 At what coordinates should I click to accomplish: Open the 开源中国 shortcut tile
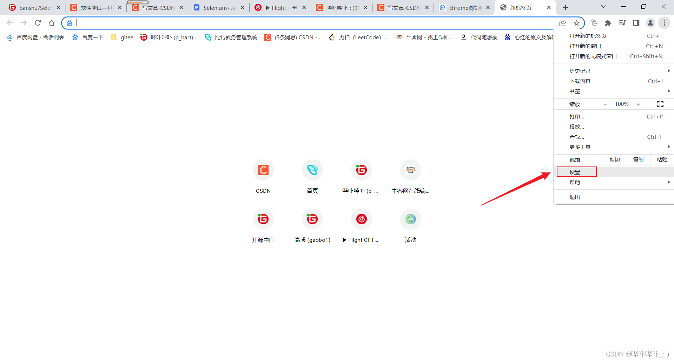point(263,226)
